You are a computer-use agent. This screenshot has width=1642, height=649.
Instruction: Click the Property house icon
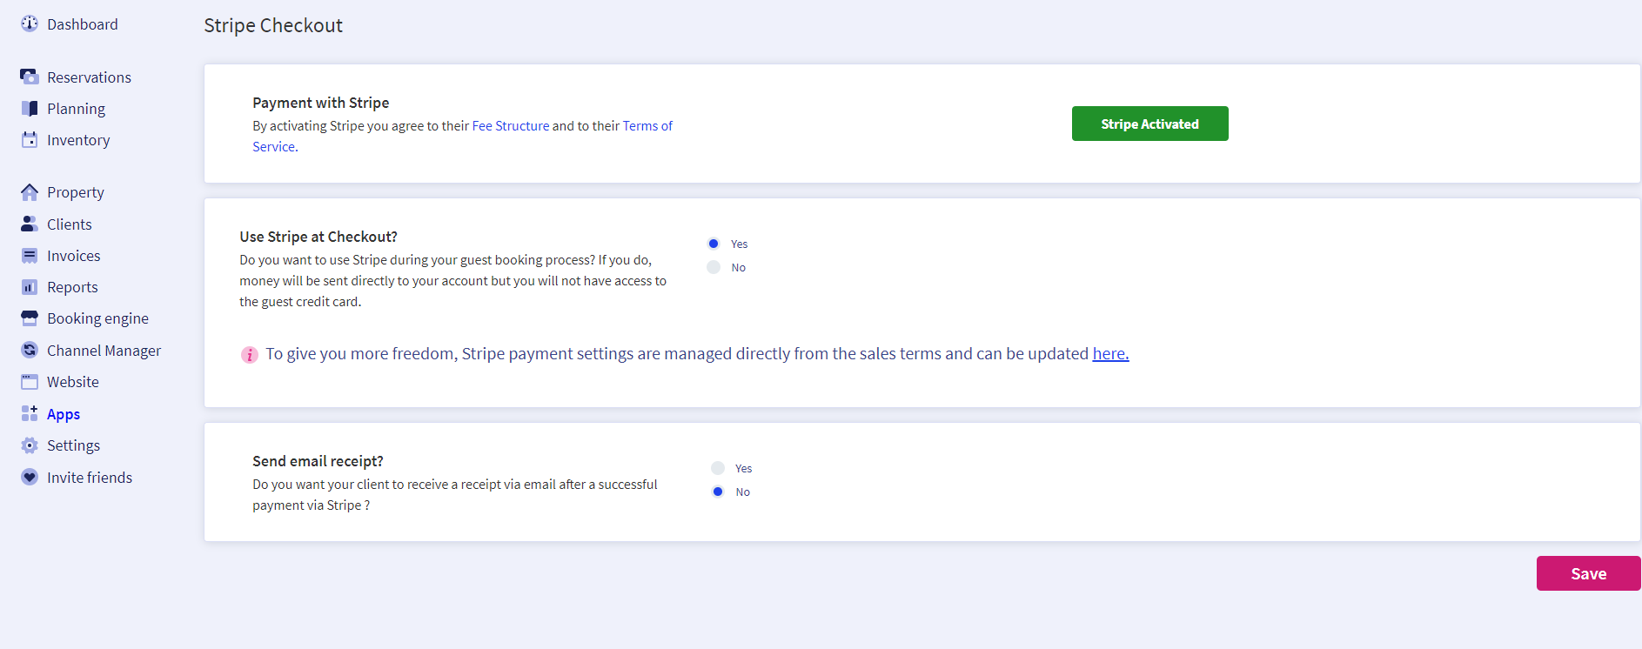point(30,192)
